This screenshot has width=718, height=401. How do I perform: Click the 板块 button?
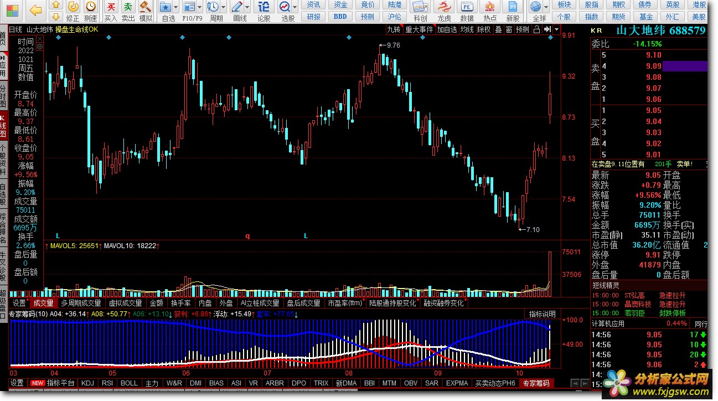[x=564, y=5]
